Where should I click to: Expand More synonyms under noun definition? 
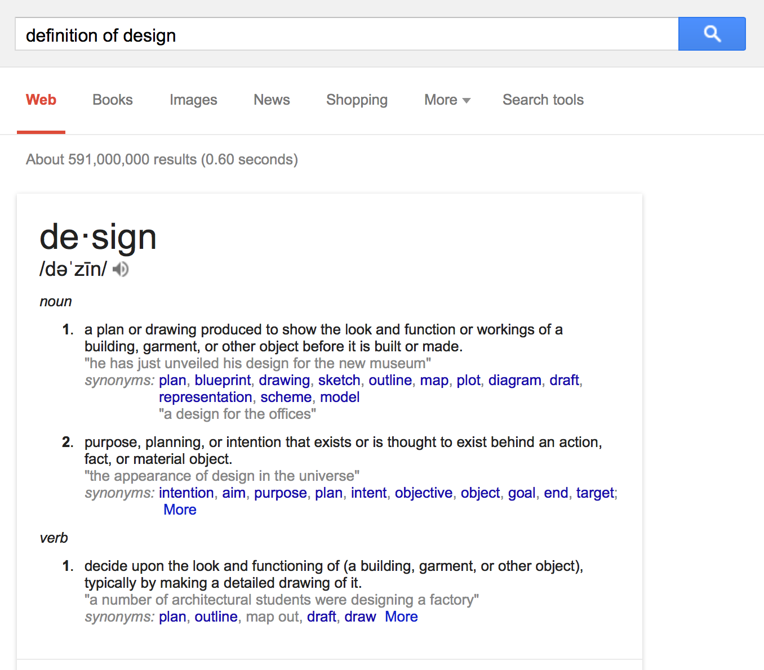click(180, 510)
